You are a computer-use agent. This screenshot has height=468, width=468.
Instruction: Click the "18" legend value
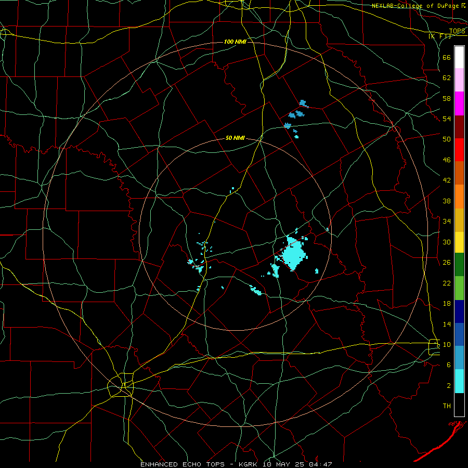click(x=447, y=304)
